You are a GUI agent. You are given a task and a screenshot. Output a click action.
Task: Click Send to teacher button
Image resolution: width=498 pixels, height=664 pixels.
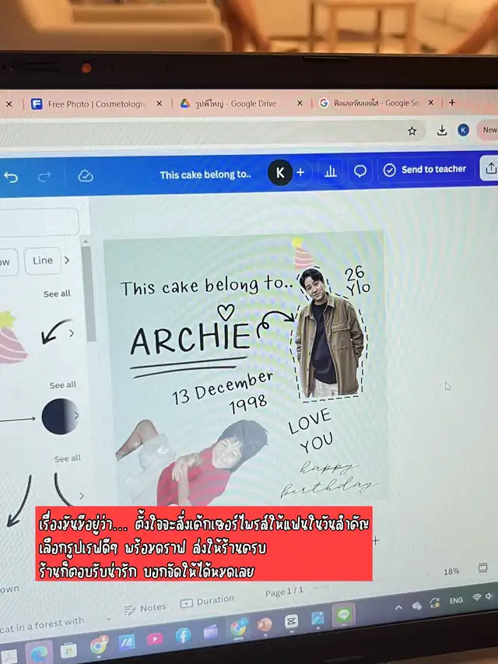425,170
